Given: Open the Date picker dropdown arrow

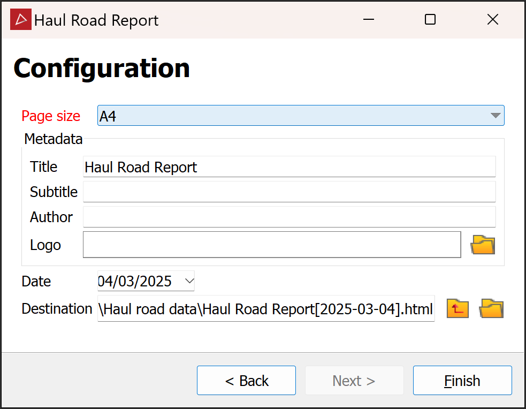Looking at the screenshot, I should (x=189, y=281).
